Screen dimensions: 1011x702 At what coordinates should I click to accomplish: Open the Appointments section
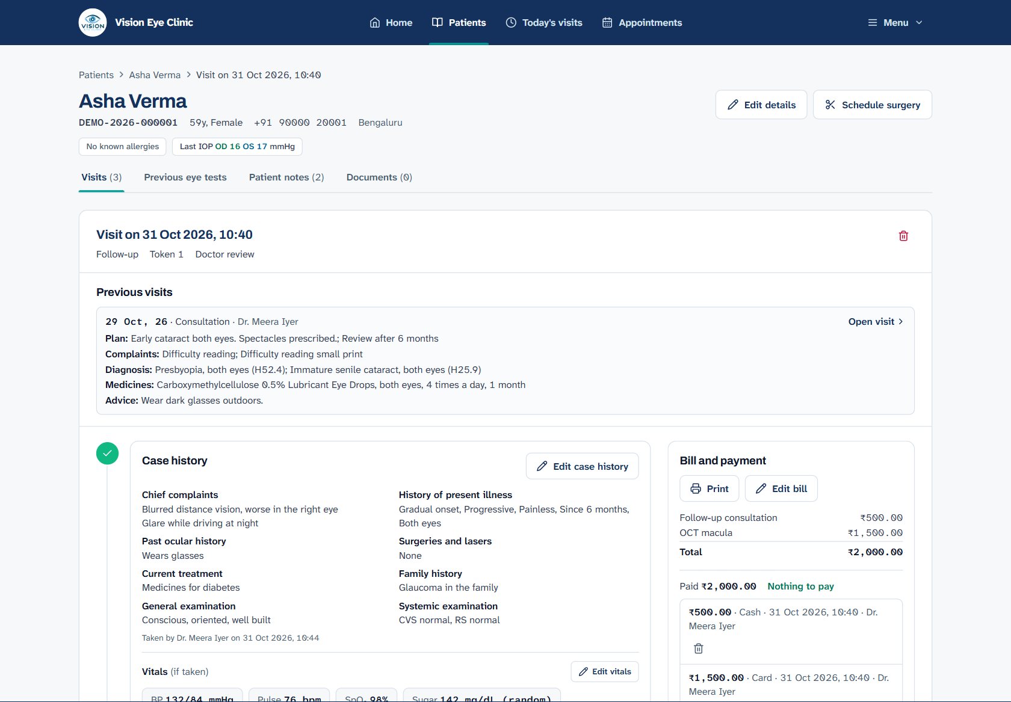642,22
